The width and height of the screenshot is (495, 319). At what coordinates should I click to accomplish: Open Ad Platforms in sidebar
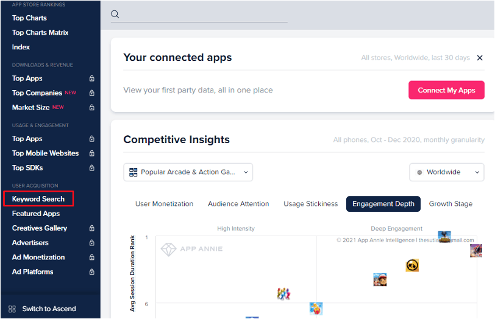pyautogui.click(x=32, y=272)
